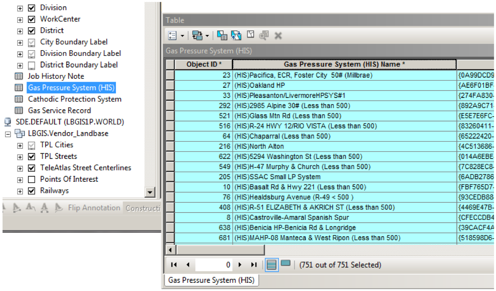
Task: Toggle the TeleAtlas Street Centerlines checkbox
Action: coord(32,168)
